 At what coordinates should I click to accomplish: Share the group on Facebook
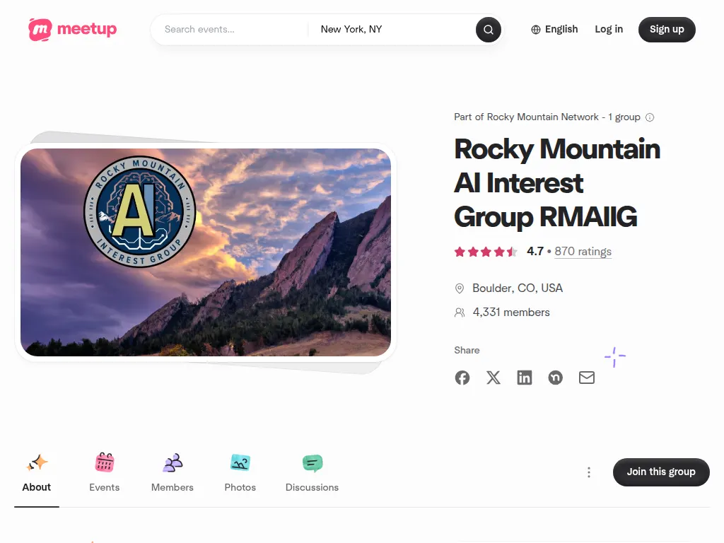click(x=462, y=378)
